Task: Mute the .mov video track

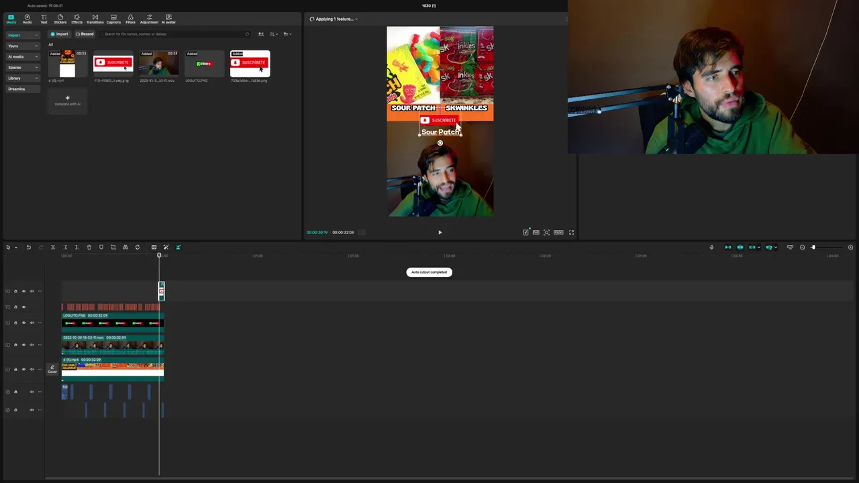Action: coord(32,345)
